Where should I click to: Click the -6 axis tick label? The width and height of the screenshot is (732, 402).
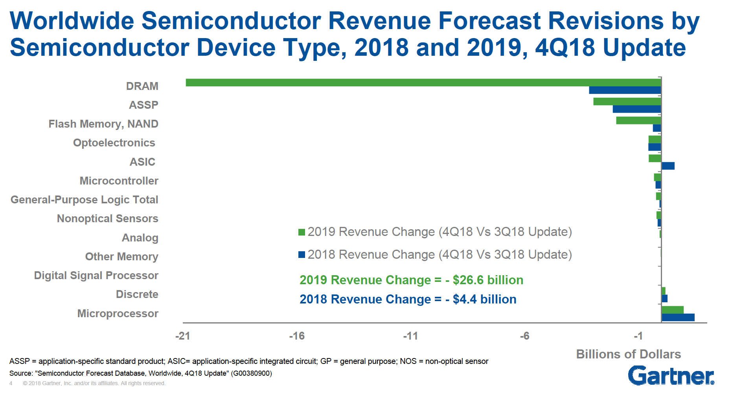(524, 336)
